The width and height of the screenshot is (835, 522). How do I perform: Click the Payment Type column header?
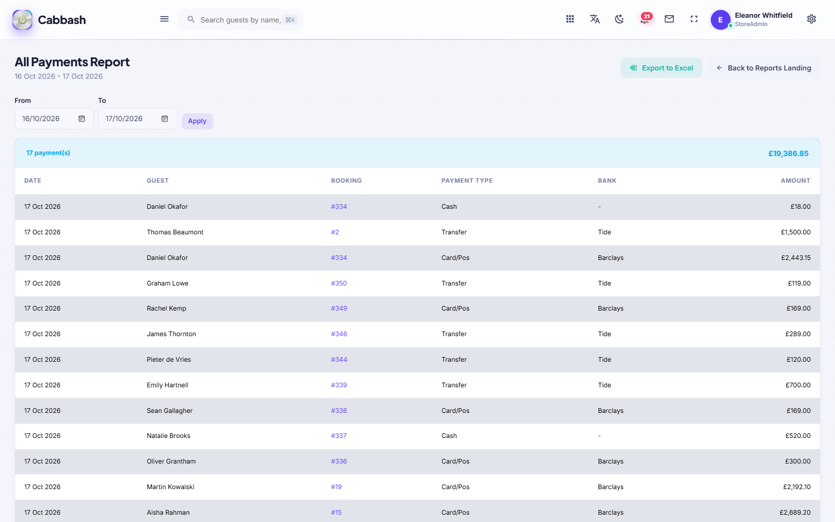click(467, 181)
